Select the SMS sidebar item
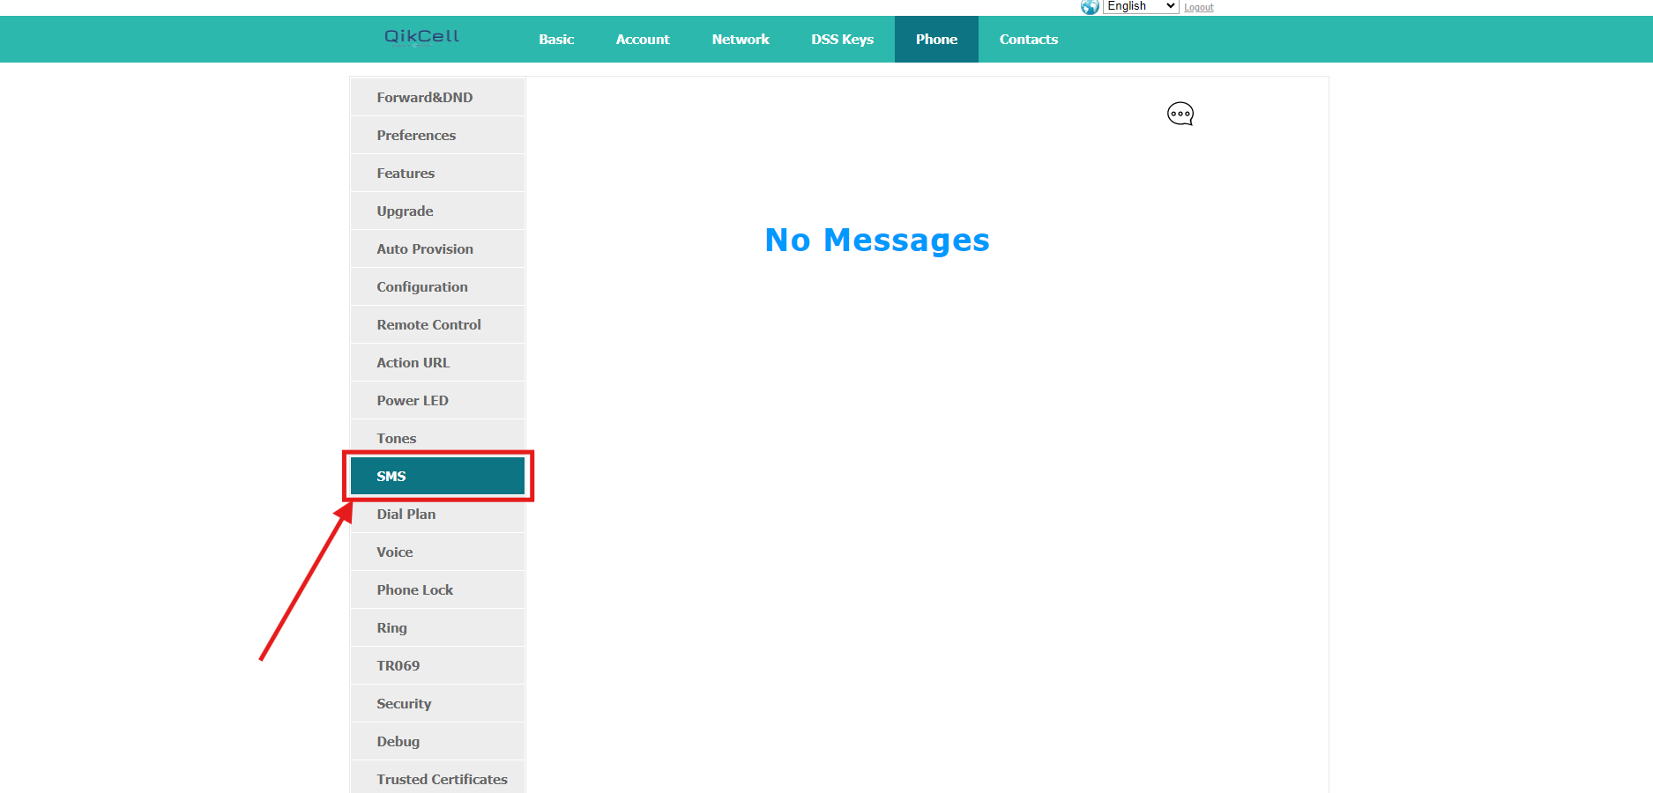1653x793 pixels. [x=437, y=476]
